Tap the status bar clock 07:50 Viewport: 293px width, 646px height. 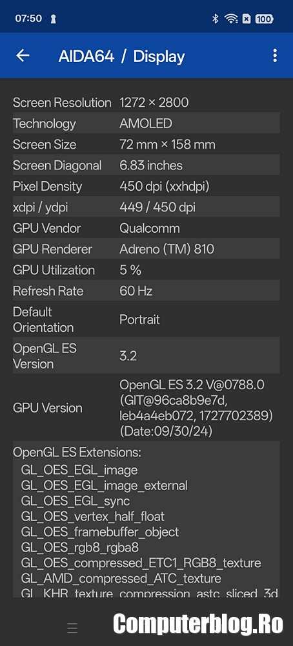[28, 19]
